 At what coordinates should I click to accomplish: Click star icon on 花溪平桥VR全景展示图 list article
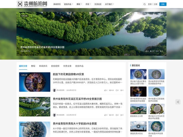click(x=121, y=115)
